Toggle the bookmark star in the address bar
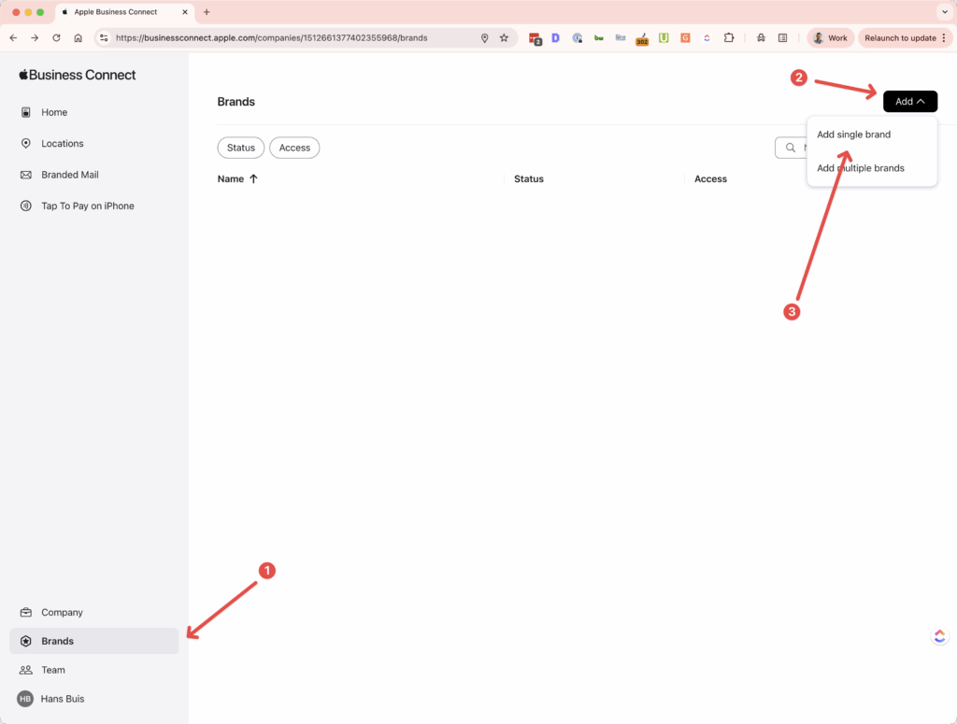 point(504,37)
